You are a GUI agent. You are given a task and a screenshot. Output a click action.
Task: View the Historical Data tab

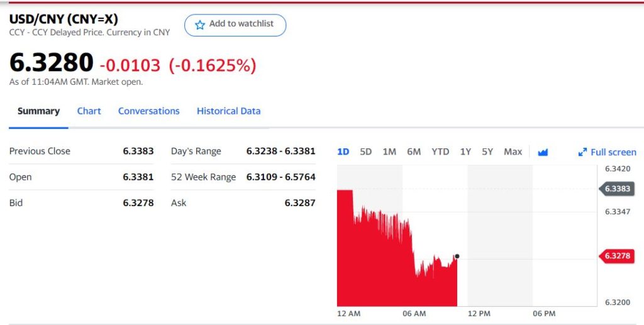tap(228, 111)
